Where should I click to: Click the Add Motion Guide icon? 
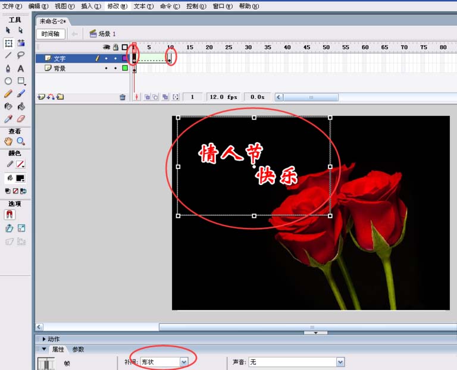point(51,97)
